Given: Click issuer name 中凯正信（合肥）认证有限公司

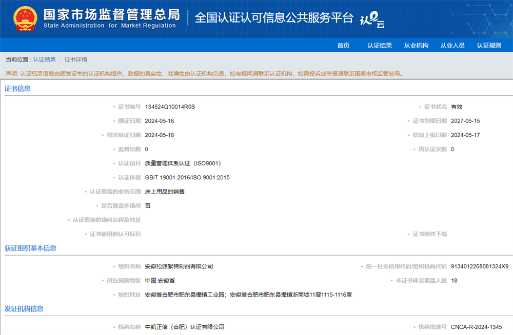Looking at the screenshot, I should 185,327.
